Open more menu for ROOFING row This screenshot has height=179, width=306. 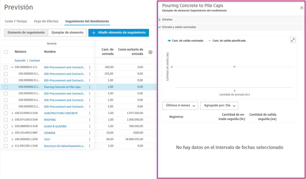[x=89, y=120]
